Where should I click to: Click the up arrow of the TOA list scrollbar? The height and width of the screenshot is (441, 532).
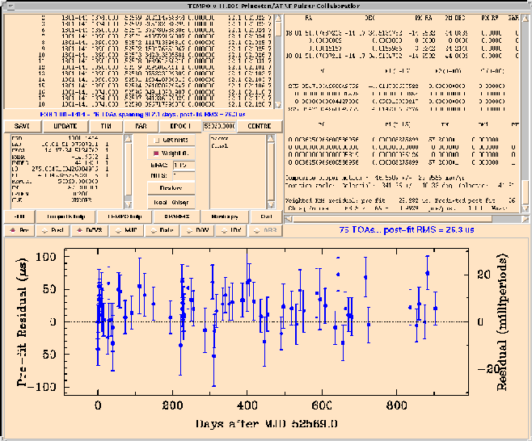[x=278, y=19]
